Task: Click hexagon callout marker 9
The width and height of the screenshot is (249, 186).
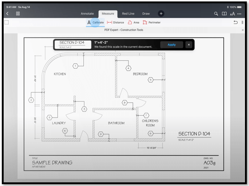Action: (101, 134)
